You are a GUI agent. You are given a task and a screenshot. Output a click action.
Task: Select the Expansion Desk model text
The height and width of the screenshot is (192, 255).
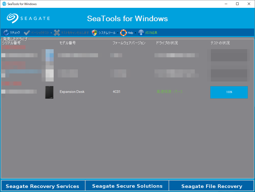coord(72,92)
